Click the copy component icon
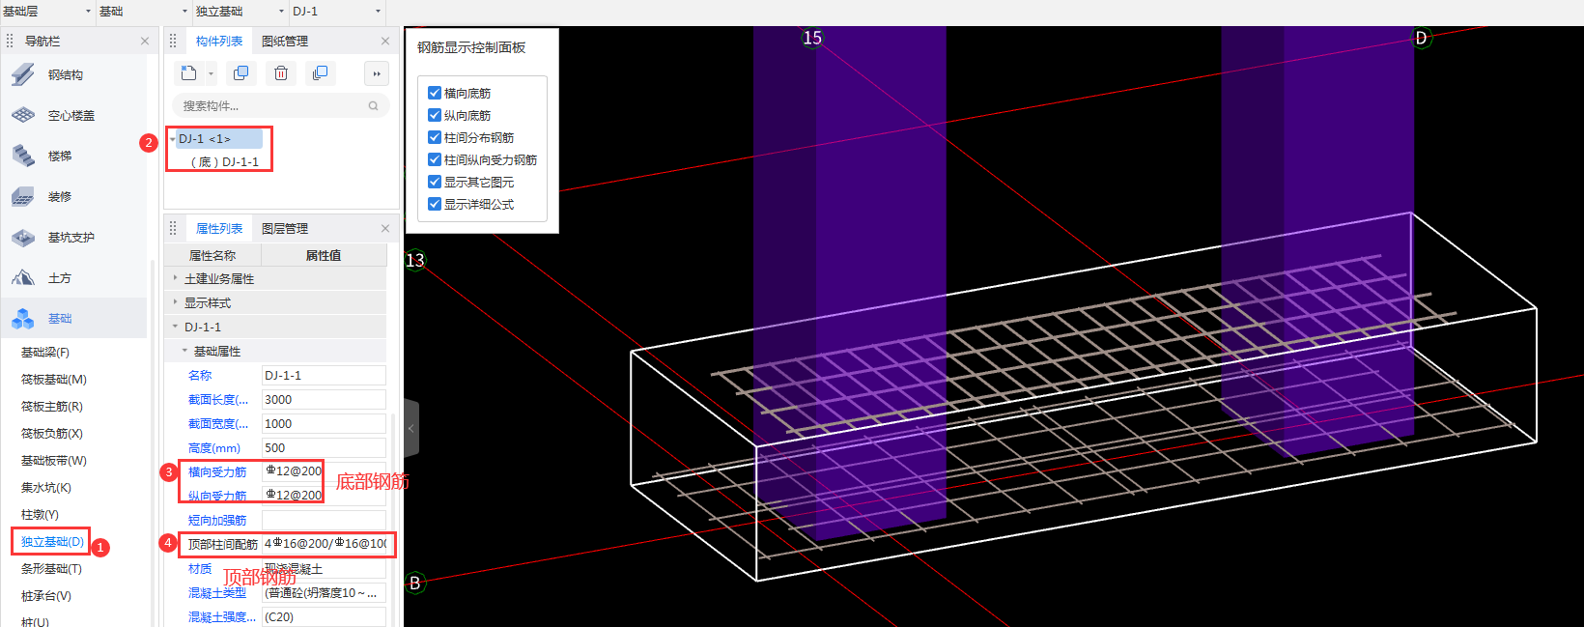Viewport: 1584px width, 627px height. point(241,72)
